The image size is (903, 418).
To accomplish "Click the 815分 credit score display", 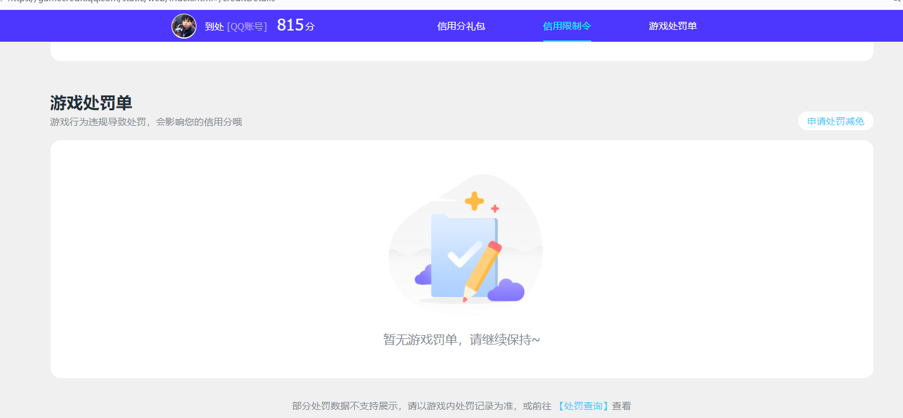I will (294, 25).
